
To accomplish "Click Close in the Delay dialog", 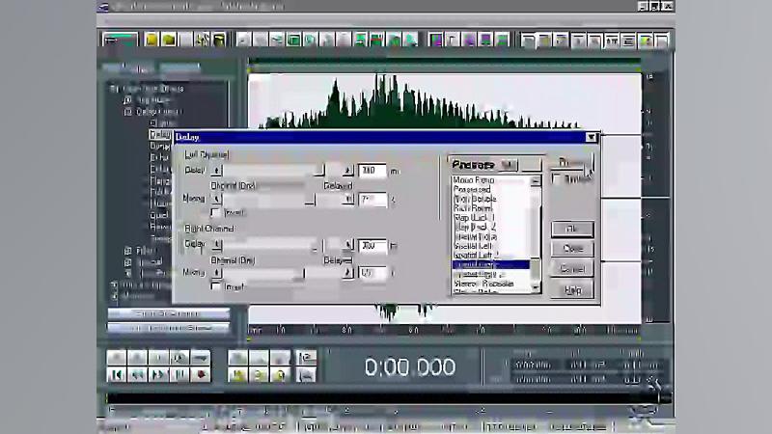I will pos(572,249).
